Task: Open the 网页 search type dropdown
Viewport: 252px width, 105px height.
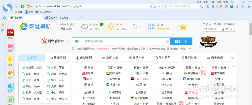Action: click(78, 41)
